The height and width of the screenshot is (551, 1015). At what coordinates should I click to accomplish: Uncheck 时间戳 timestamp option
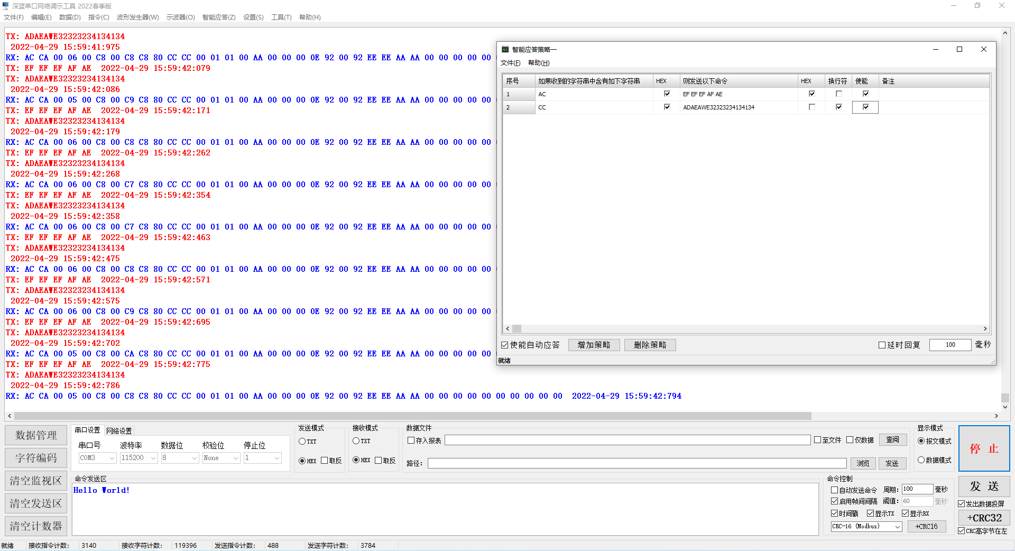[x=834, y=513]
